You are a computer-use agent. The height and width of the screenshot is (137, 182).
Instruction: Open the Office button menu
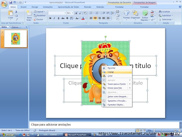point(4,4)
